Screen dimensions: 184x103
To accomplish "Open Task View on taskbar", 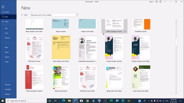I will (x=55, y=101).
